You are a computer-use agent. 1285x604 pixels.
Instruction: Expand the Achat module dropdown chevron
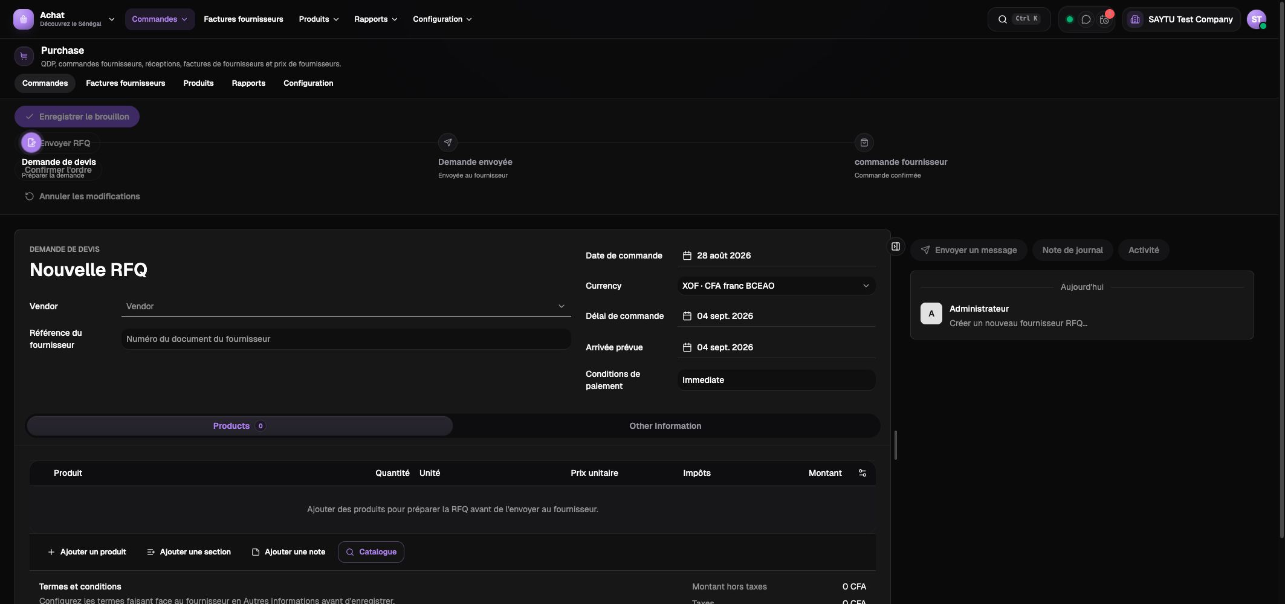[x=112, y=19]
